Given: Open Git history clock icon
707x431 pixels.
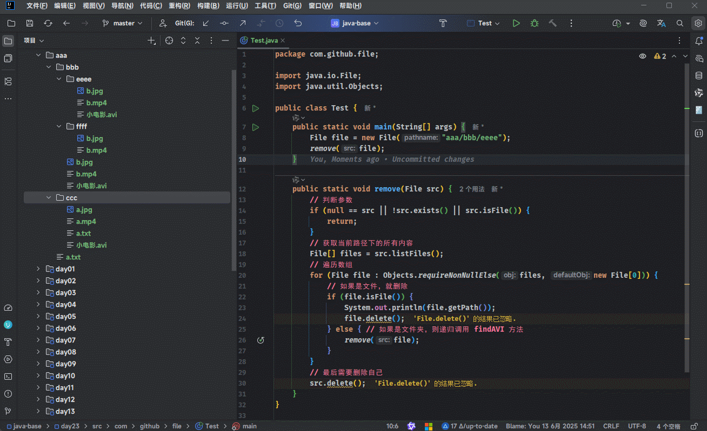Looking at the screenshot, I should click(x=279, y=23).
